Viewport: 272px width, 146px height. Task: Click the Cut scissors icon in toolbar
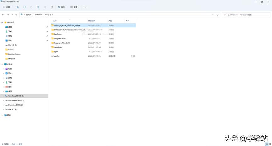(x=18, y=7)
